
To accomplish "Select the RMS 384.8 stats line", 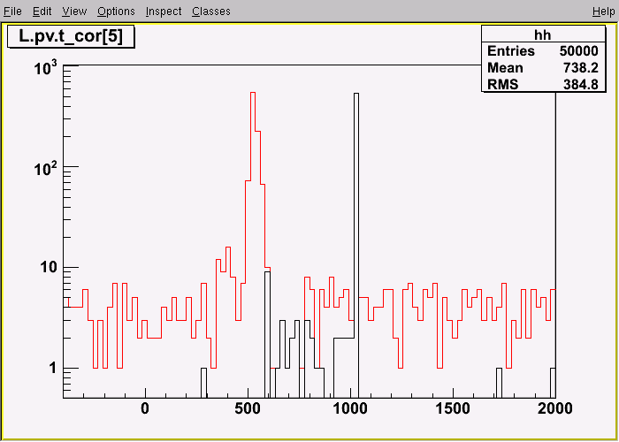I will point(543,84).
